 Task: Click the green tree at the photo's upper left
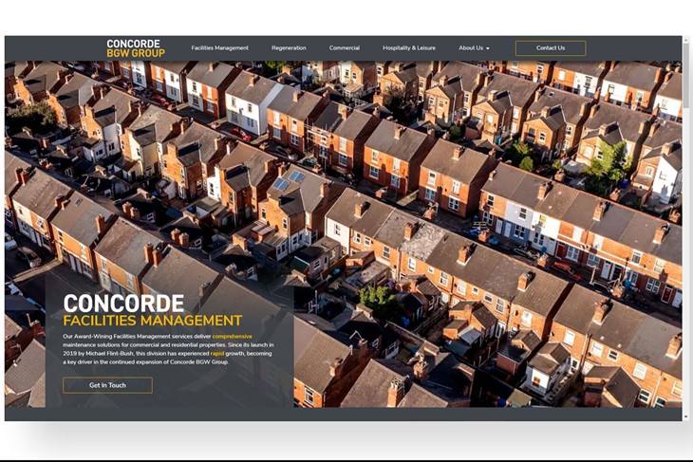pos(31,116)
